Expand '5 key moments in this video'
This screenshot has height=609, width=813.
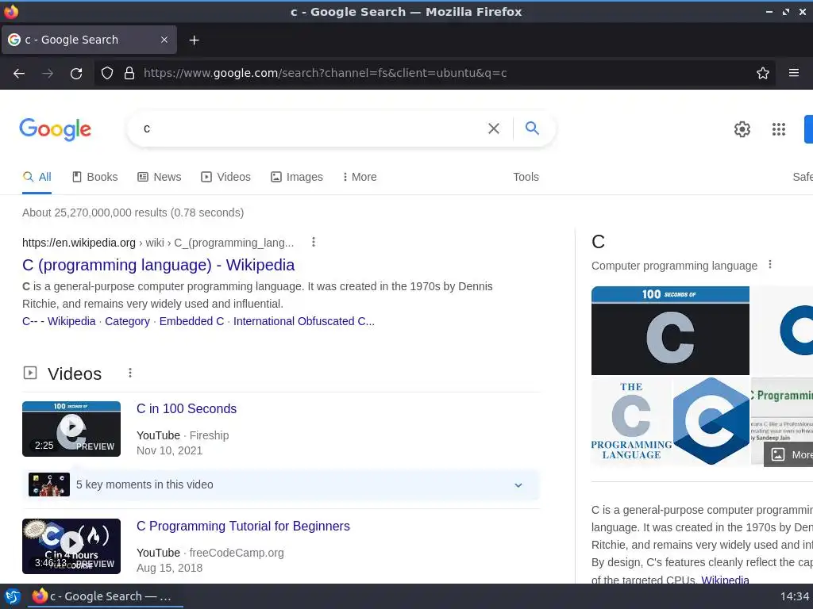click(281, 485)
